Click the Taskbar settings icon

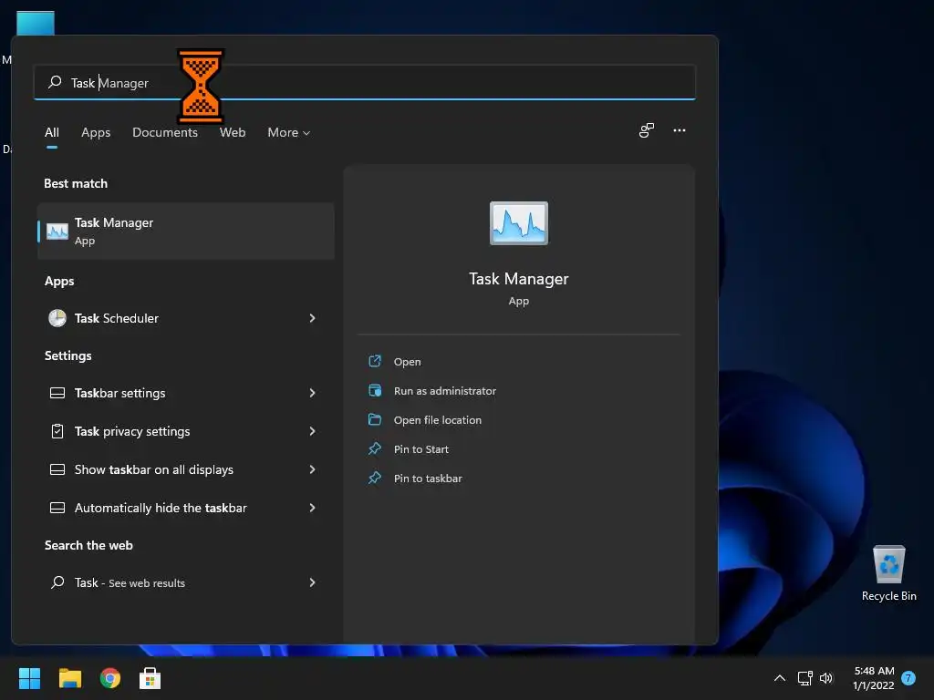pos(57,393)
